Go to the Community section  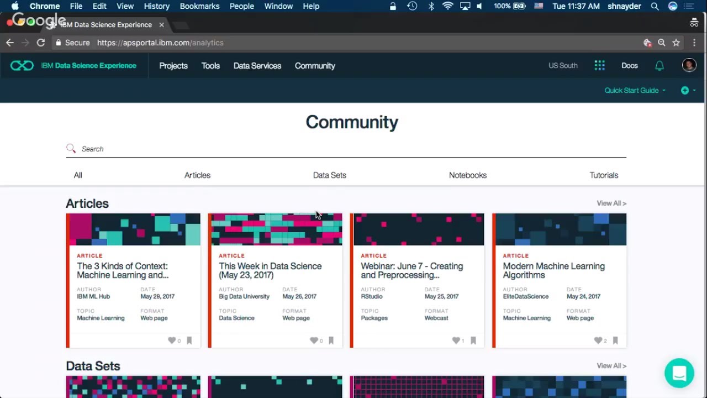315,66
